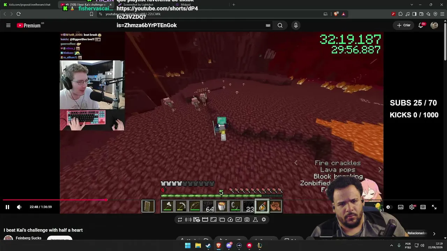Go to YouTube Premium home logo

(x=29, y=25)
